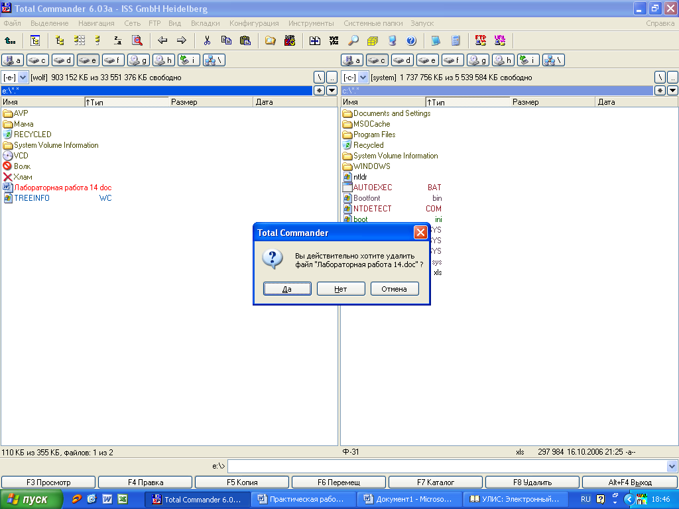Viewport: 679px width, 509px height.
Task: Click the sort Z..a toolbar icon
Action: pos(117,40)
